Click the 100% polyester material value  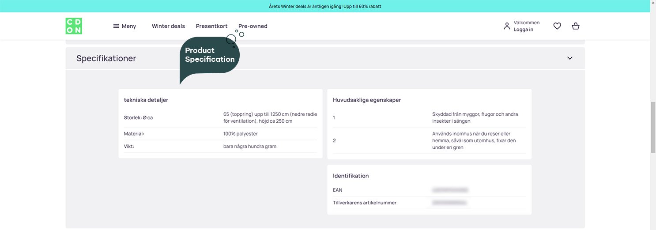240,134
